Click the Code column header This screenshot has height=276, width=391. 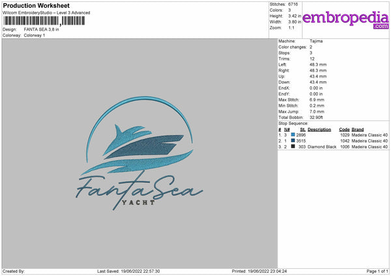344,130
